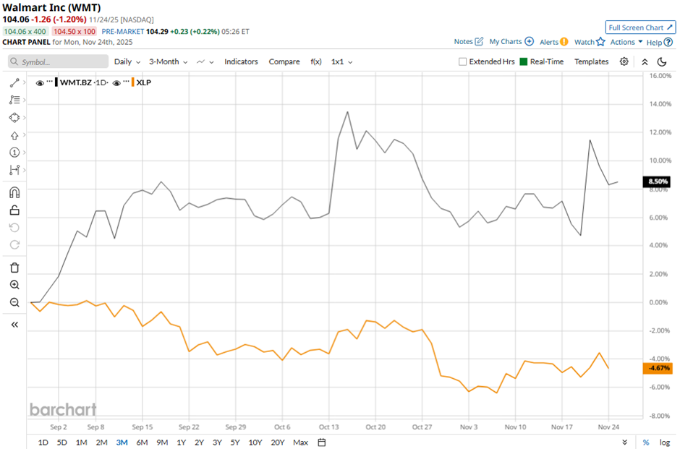Open XLP series options ellipsis

point(126,82)
